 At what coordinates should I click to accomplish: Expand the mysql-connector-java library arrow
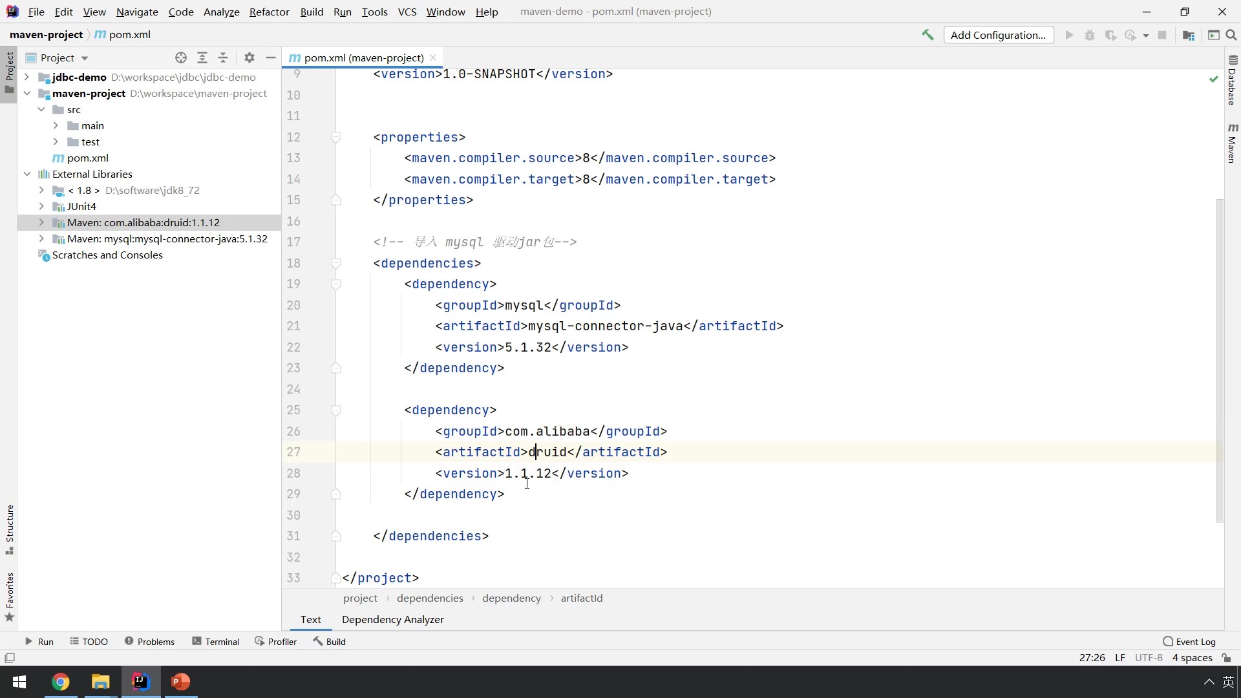[41, 238]
